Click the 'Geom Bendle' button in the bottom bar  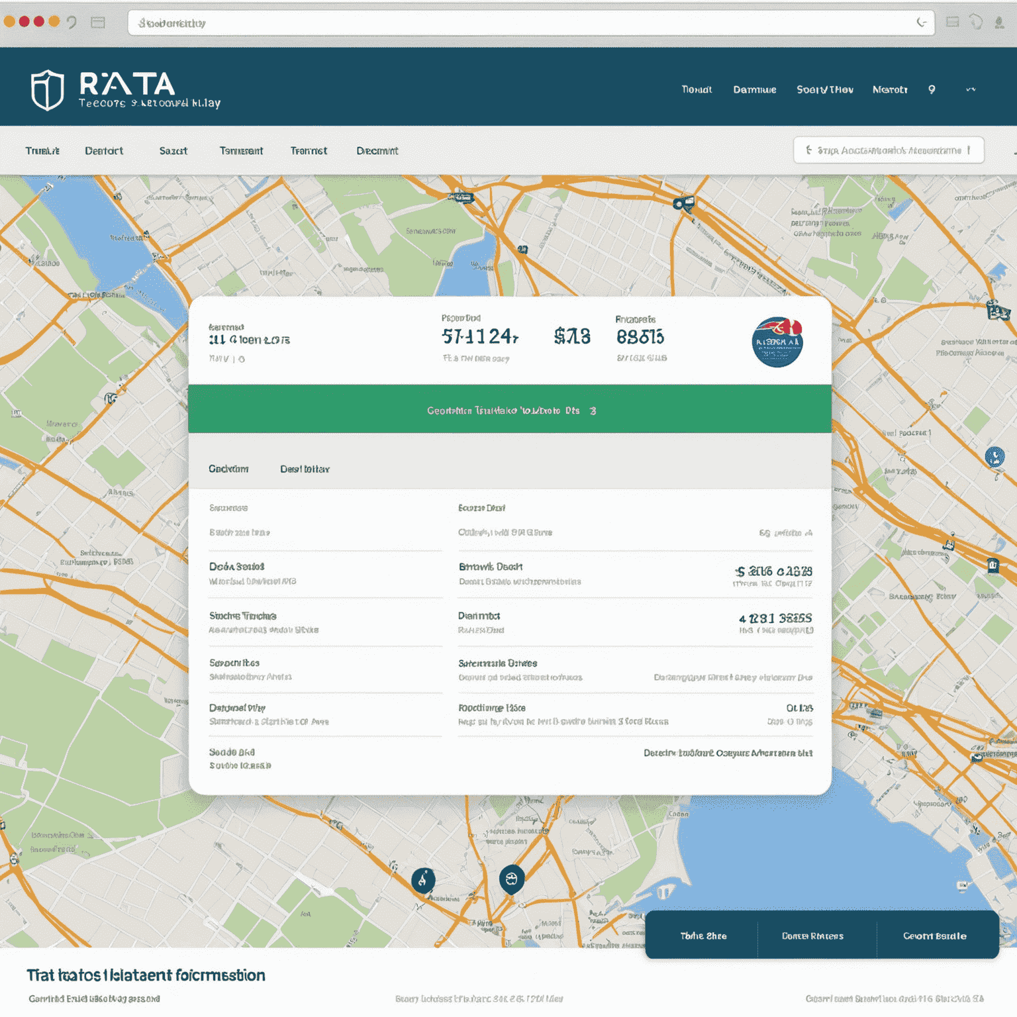pos(934,936)
